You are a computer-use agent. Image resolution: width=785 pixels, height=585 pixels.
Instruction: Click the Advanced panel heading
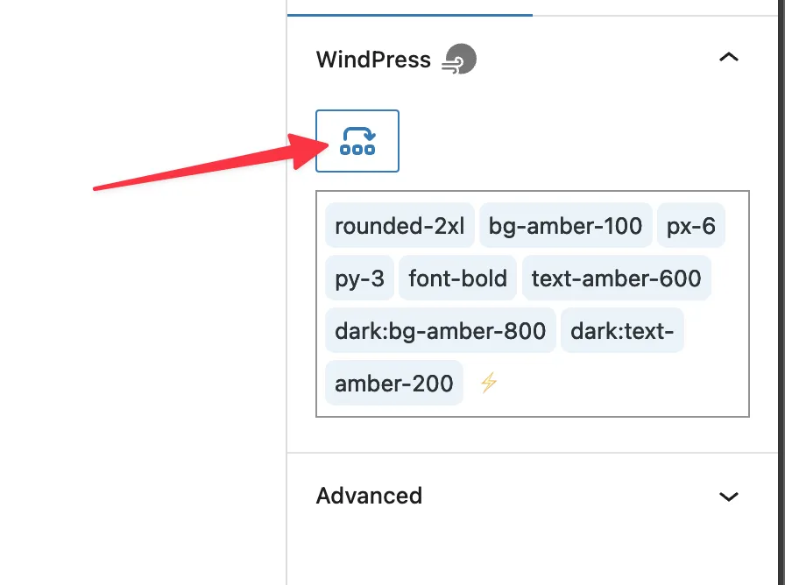click(x=369, y=496)
